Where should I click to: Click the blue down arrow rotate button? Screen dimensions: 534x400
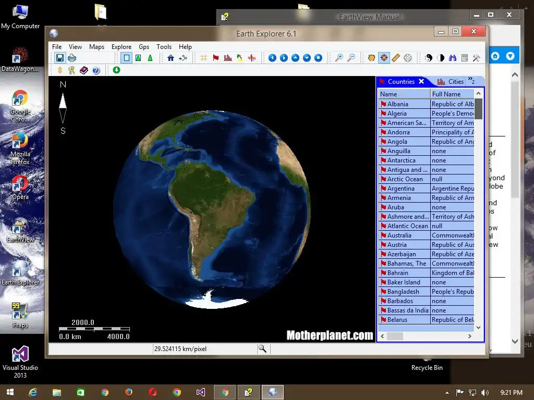(307, 58)
